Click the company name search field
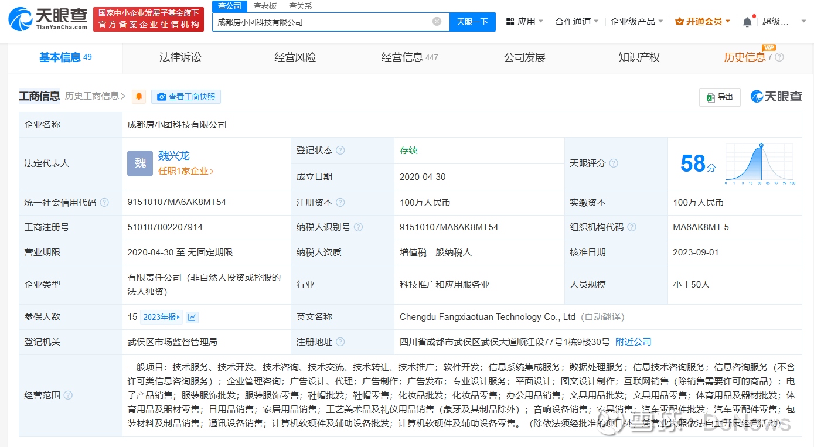Viewport: 814px width, 447px height. coord(322,22)
